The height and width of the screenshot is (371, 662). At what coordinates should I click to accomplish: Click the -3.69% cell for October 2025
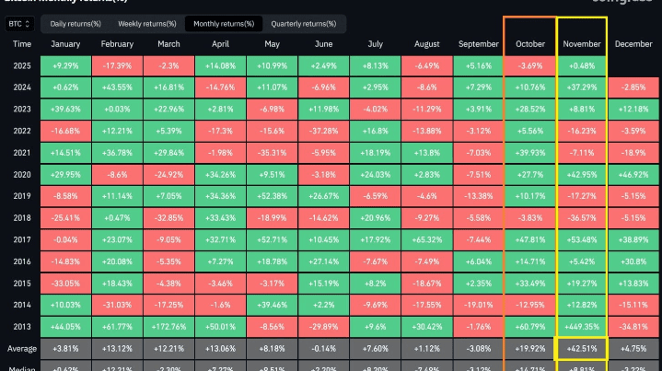click(x=530, y=66)
